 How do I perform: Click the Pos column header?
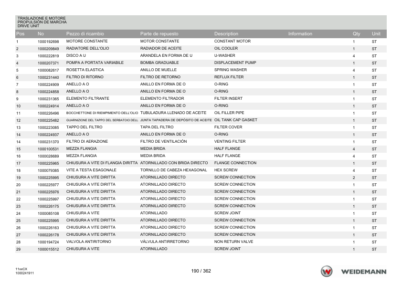[x=20, y=33]
